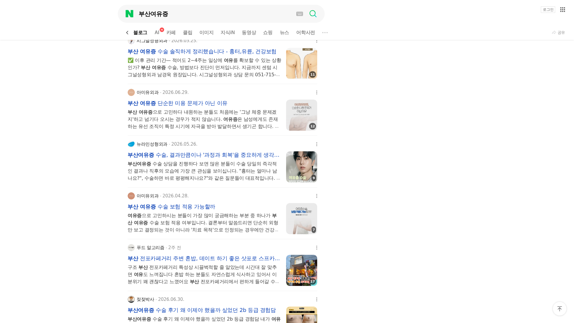
Task: Click the 젖젖박사 author name
Action: click(145, 299)
